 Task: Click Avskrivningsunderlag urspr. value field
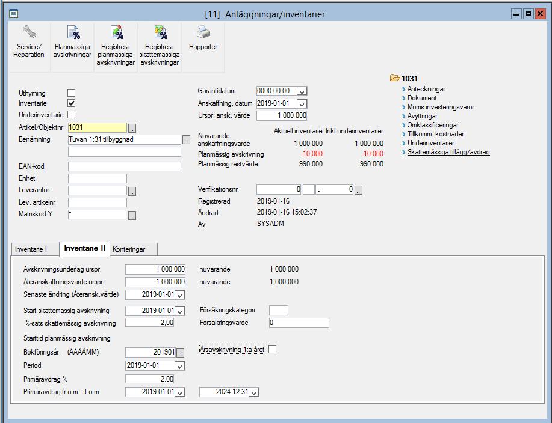155,269
